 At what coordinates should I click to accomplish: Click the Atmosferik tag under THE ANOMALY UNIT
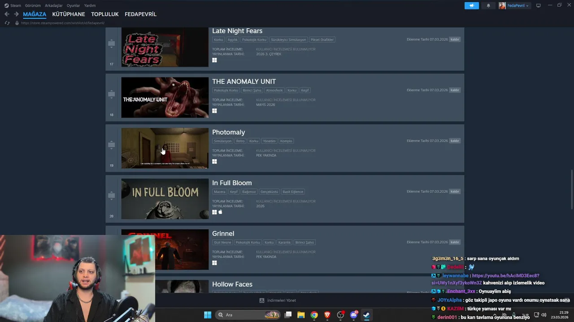coord(274,90)
